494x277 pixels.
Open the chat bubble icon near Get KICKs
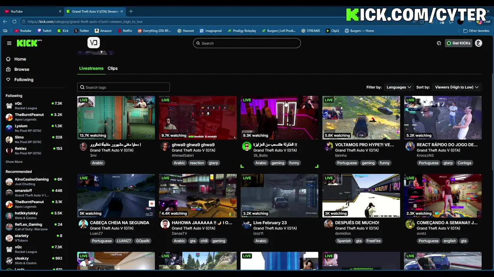coord(439,43)
